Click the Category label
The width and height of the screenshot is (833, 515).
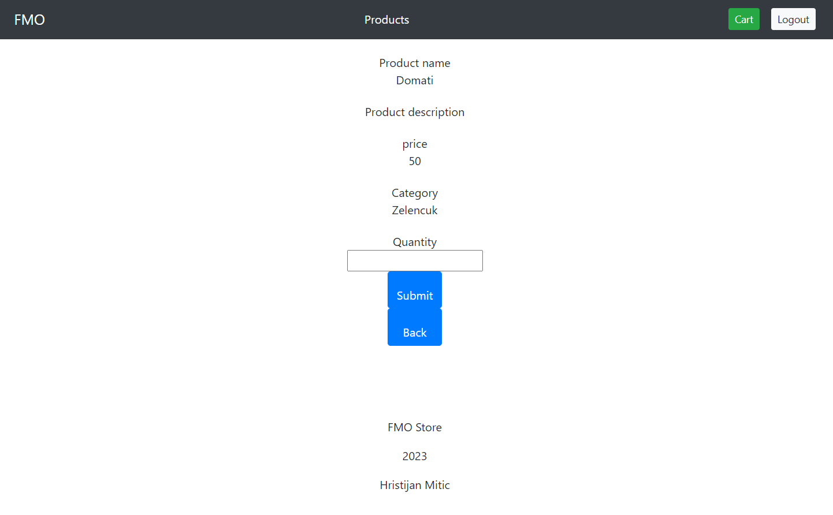[x=415, y=193]
